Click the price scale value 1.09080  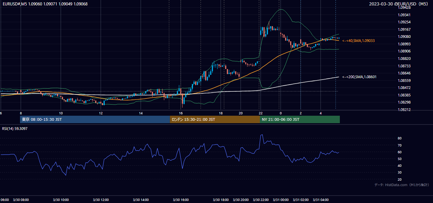pos(404,37)
